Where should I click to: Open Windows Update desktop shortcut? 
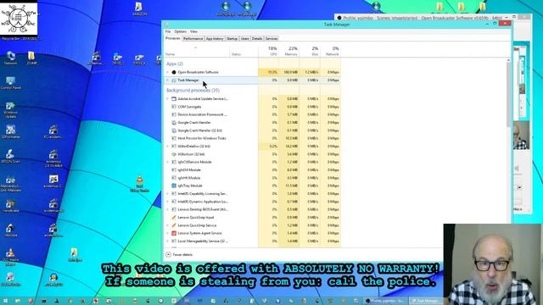point(10,110)
